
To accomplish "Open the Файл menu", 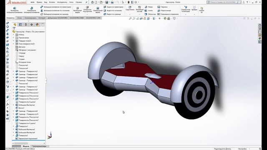I will click(33, 2).
